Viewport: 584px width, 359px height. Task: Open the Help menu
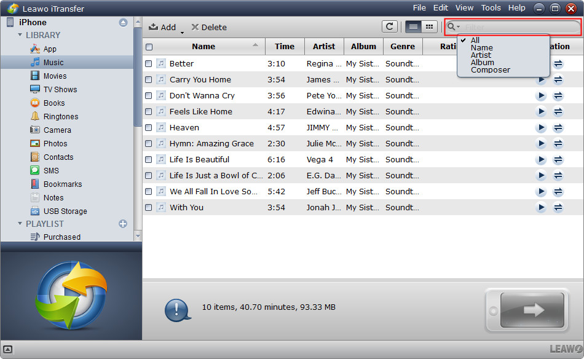pos(516,8)
